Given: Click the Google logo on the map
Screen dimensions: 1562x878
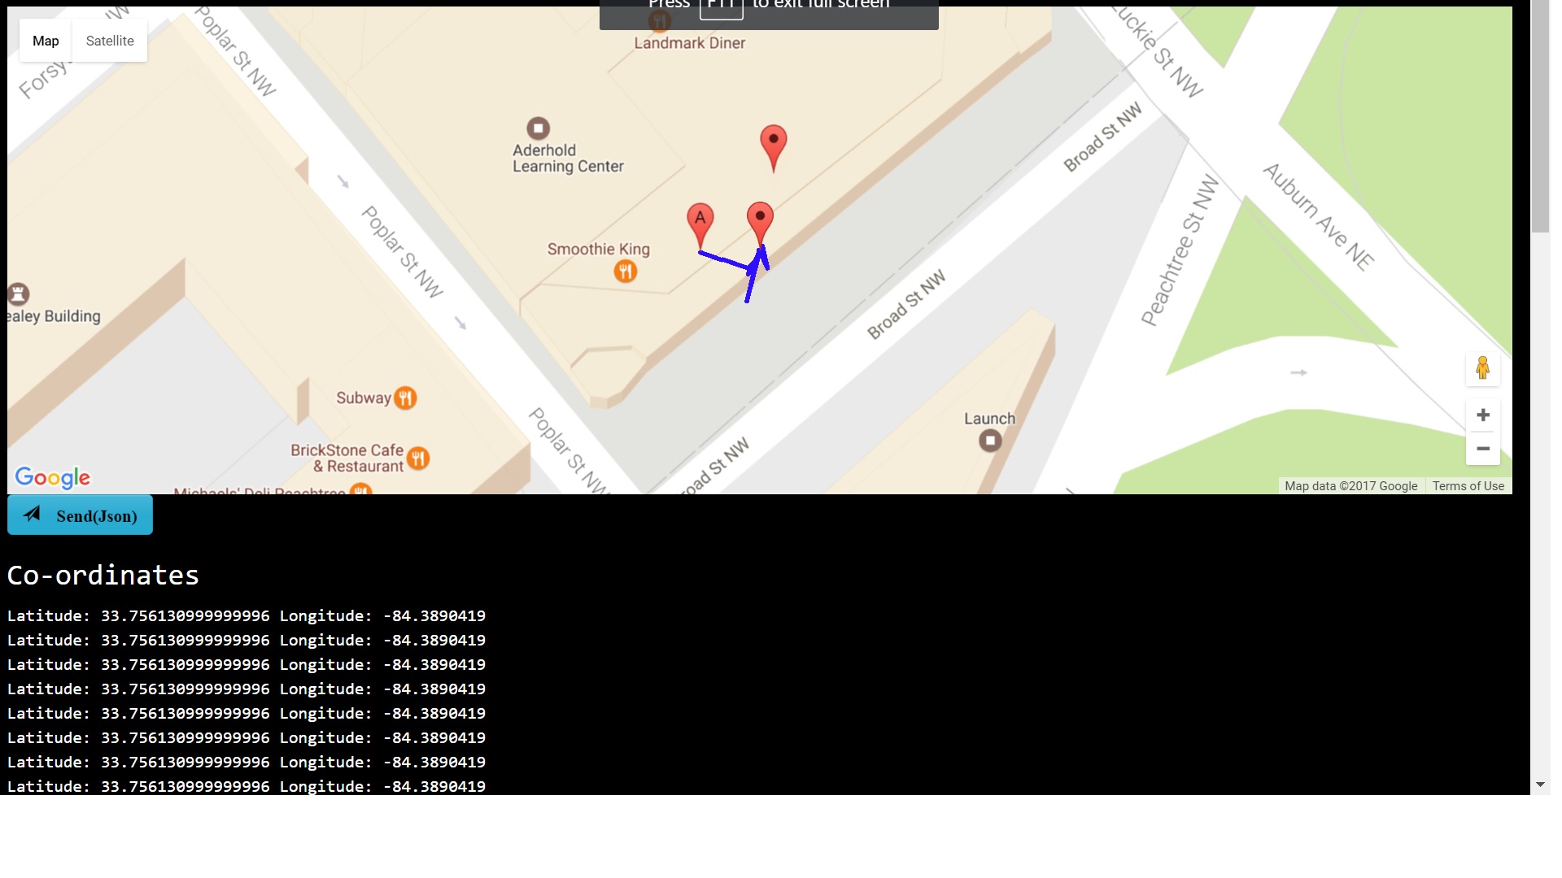Looking at the screenshot, I should [x=53, y=477].
